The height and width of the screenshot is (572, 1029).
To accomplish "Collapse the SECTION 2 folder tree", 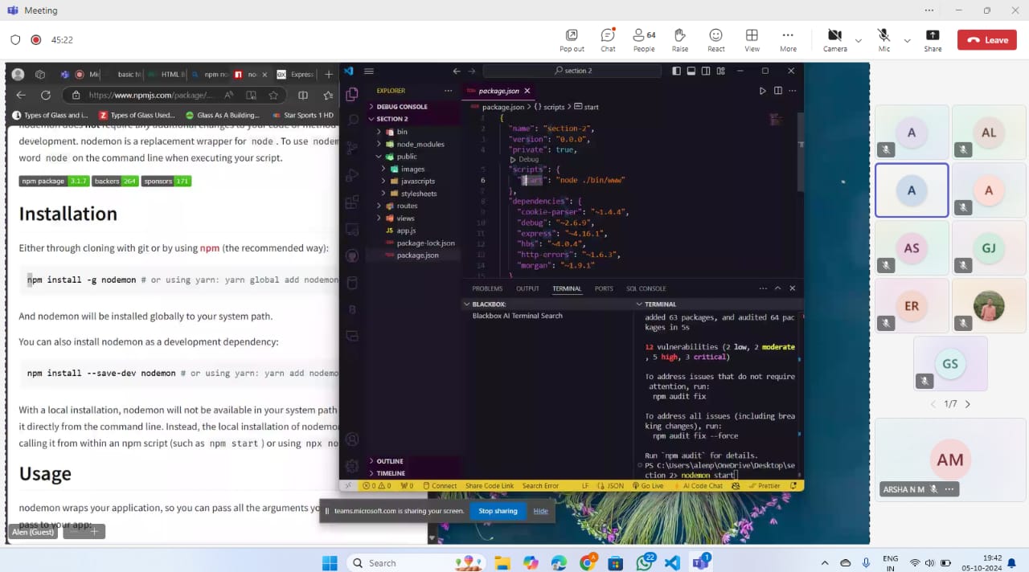I will (x=414, y=119).
